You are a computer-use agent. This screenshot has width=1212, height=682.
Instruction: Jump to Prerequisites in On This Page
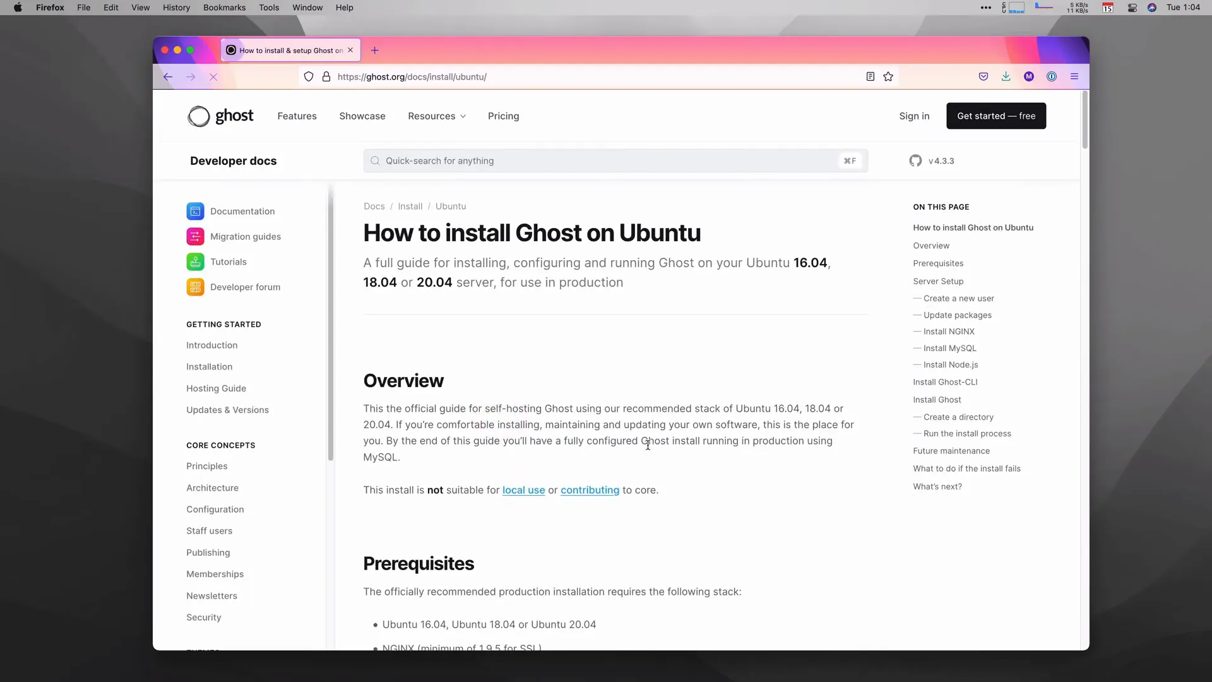938,264
